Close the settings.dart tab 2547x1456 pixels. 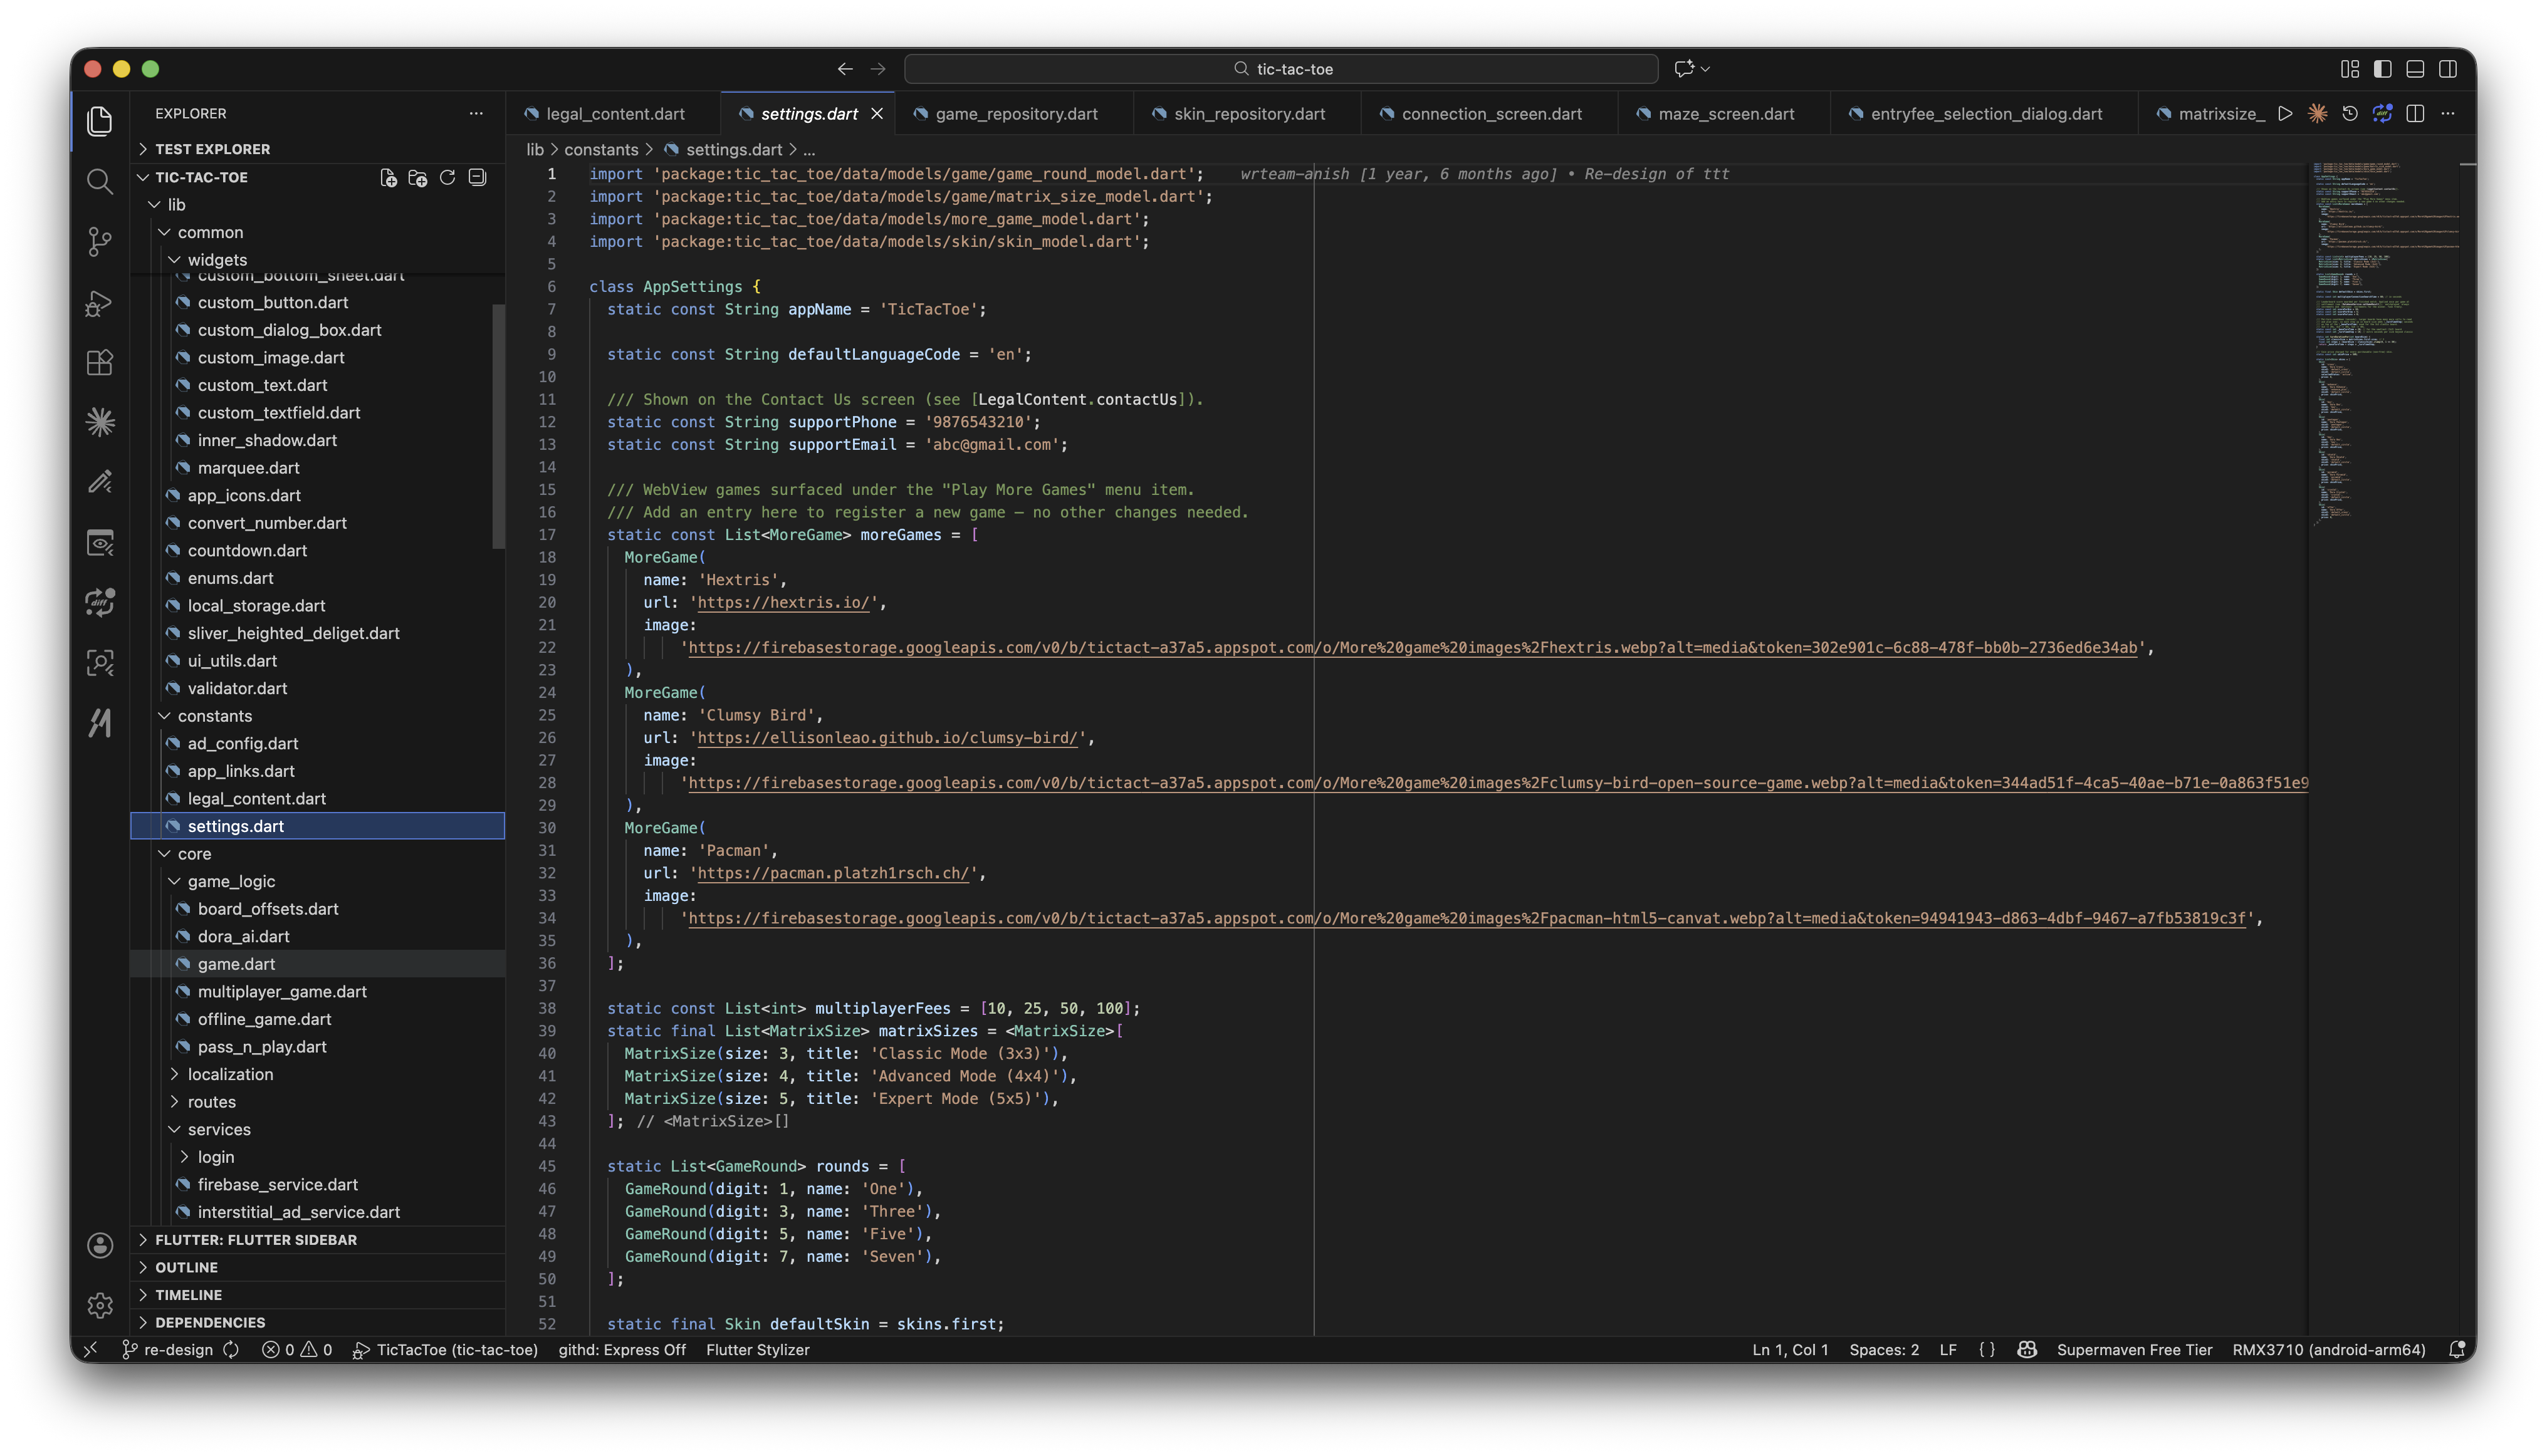[x=877, y=114]
